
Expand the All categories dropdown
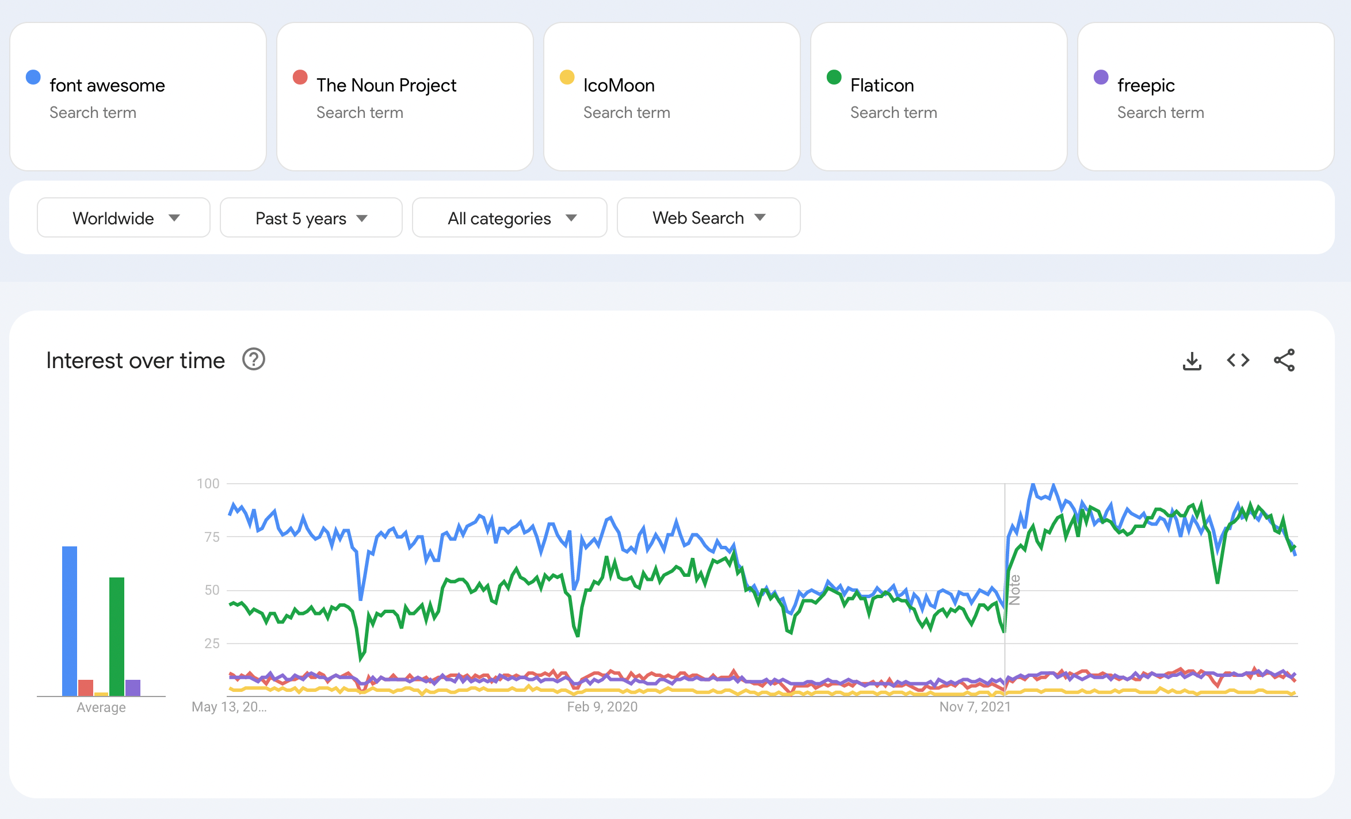point(510,218)
